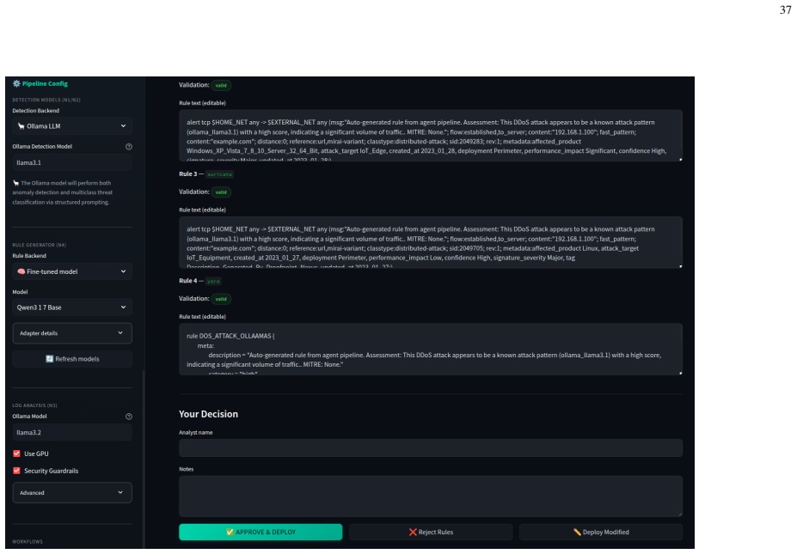
Task: Click the Detection Backend label
Action: pos(35,111)
